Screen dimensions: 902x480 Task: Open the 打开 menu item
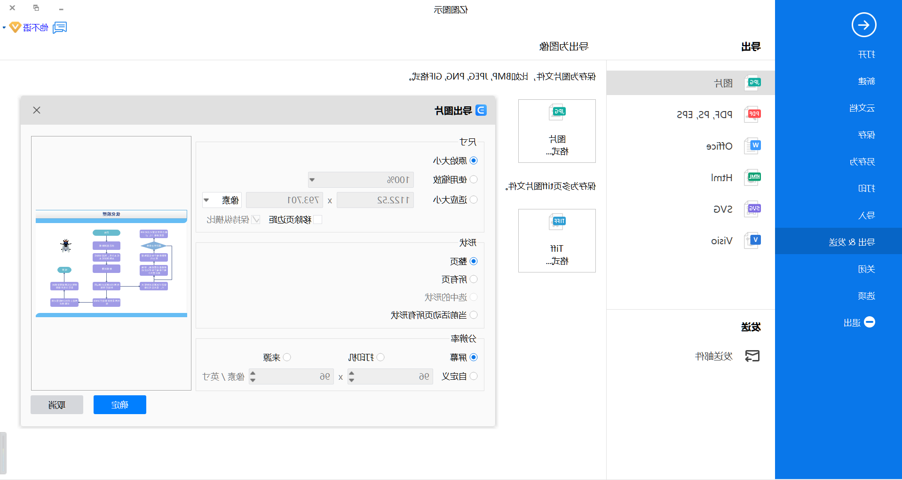coord(866,55)
